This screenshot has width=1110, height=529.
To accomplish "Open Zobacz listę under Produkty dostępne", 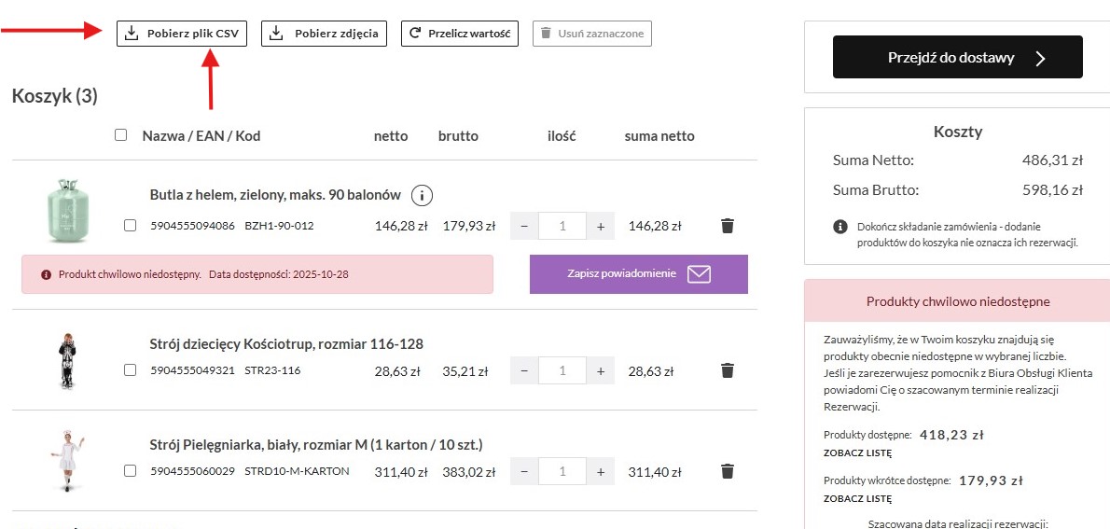I will (x=857, y=453).
